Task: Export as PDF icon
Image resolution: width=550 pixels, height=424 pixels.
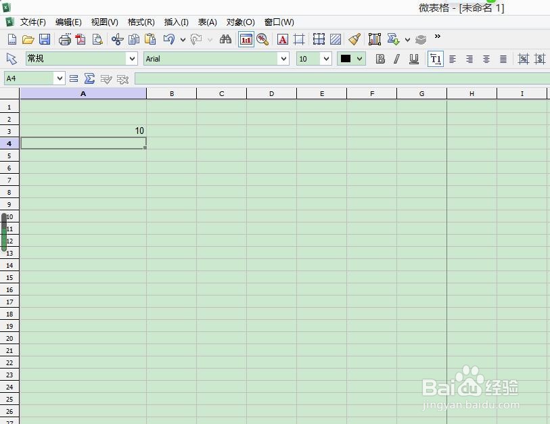Action: click(81, 39)
